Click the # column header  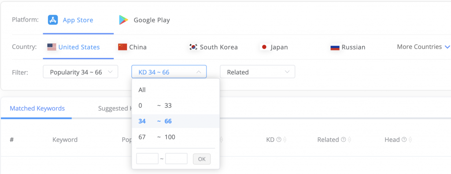12,140
